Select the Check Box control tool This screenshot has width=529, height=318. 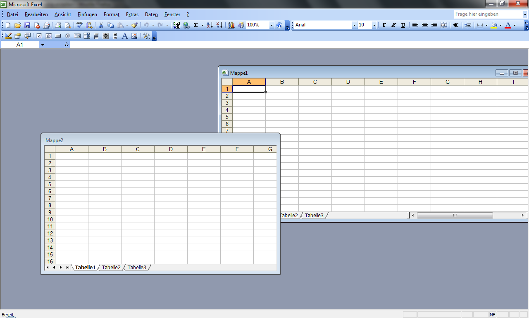pyautogui.click(x=39, y=36)
